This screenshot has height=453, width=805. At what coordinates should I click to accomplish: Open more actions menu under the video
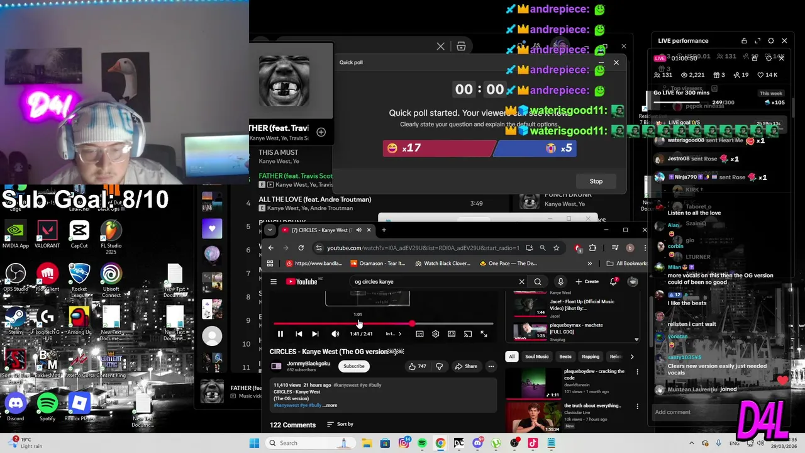coord(491,366)
